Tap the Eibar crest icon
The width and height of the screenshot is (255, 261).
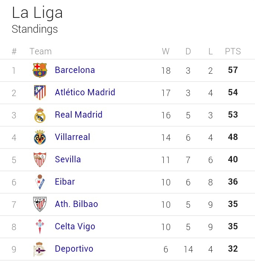click(x=40, y=182)
